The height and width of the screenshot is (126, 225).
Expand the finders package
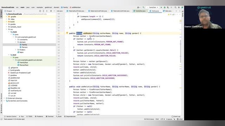(15, 50)
